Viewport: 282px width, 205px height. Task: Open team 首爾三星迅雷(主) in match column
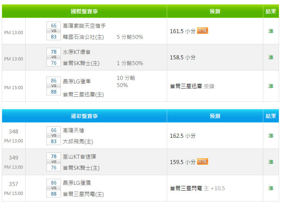point(83,95)
